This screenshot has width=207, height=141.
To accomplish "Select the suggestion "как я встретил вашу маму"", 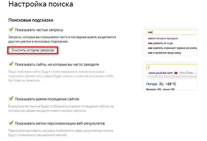I will coord(165,53).
